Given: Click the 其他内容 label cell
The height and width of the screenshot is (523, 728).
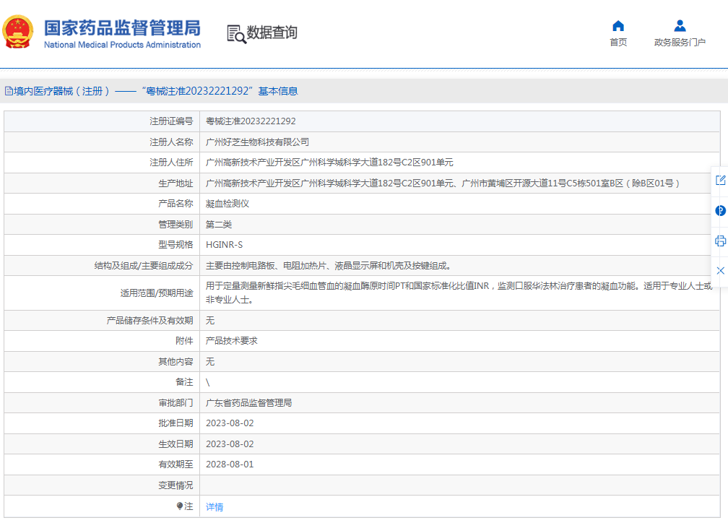Looking at the screenshot, I should (x=102, y=361).
